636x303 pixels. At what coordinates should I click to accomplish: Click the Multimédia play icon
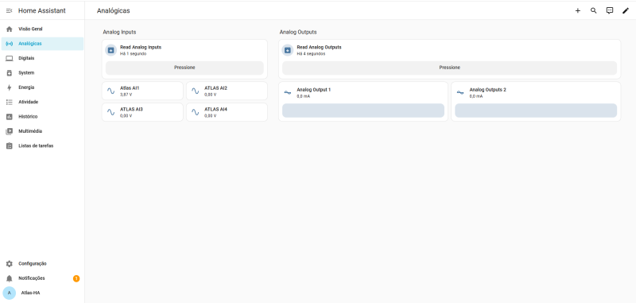tap(10, 131)
